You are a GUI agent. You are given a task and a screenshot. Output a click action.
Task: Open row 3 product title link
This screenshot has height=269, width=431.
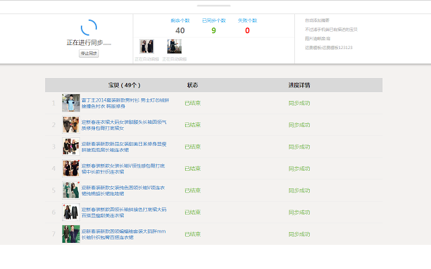124,147
